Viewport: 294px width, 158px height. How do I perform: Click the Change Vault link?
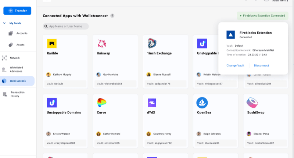click(235, 65)
